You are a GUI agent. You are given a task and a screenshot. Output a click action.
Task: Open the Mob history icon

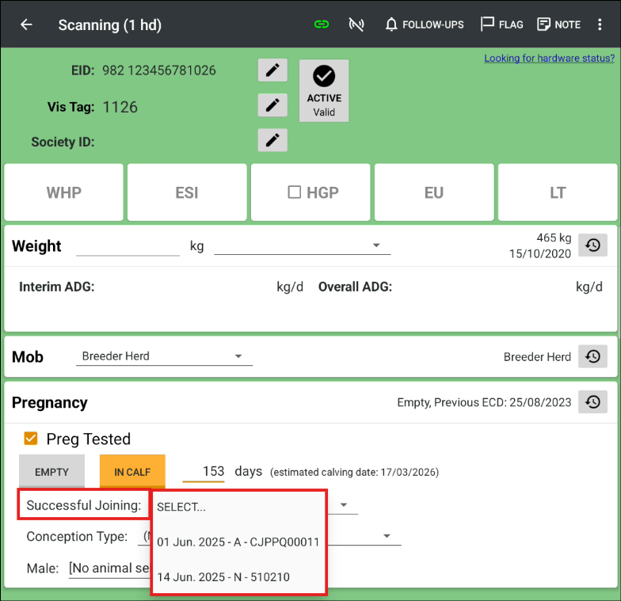point(592,357)
